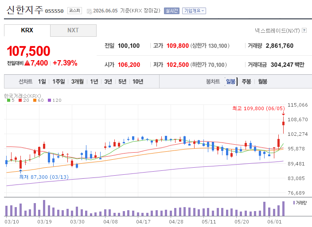Select the 5년 line chart range

122,81
